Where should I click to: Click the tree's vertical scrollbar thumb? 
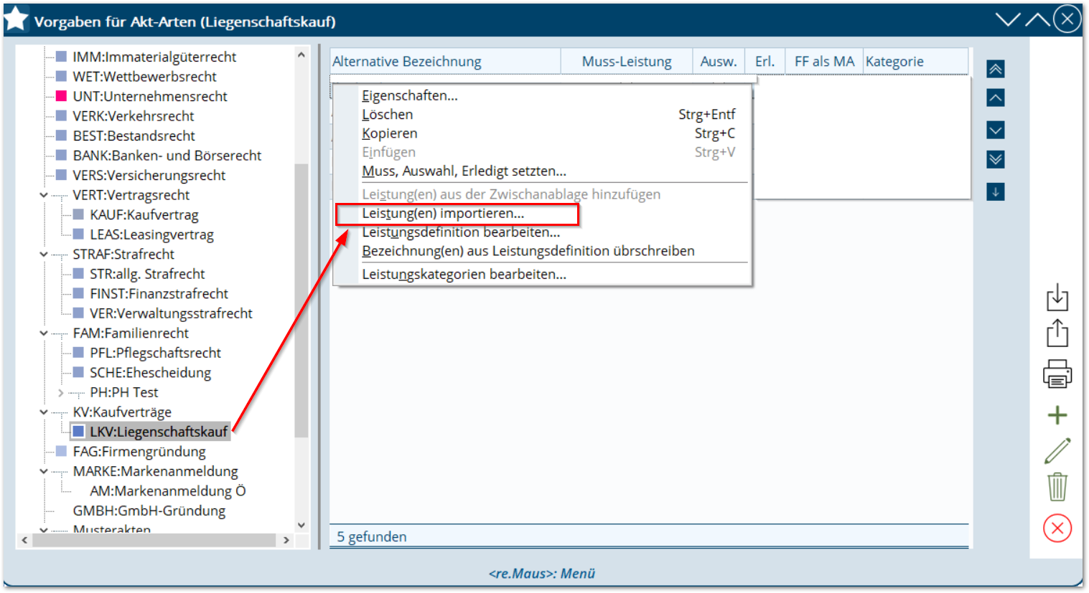pyautogui.click(x=302, y=300)
